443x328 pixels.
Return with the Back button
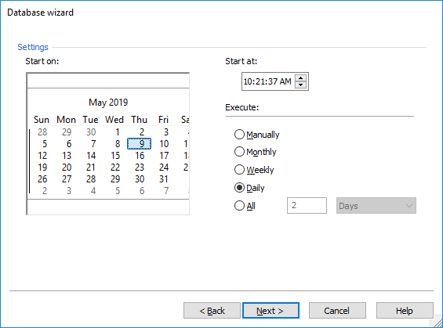pyautogui.click(x=212, y=311)
